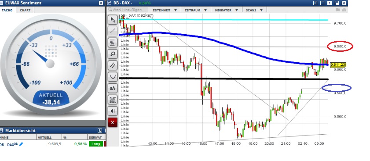The height and width of the screenshot is (161, 370).
Task: Click the 18:00 time axis label
Action: [236, 143]
